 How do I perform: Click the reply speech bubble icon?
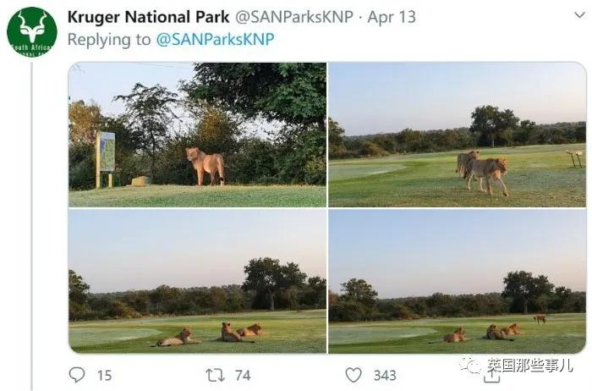77,375
